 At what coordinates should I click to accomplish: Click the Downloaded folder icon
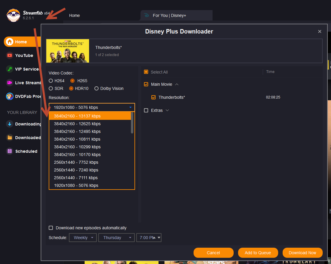[x=10, y=138]
